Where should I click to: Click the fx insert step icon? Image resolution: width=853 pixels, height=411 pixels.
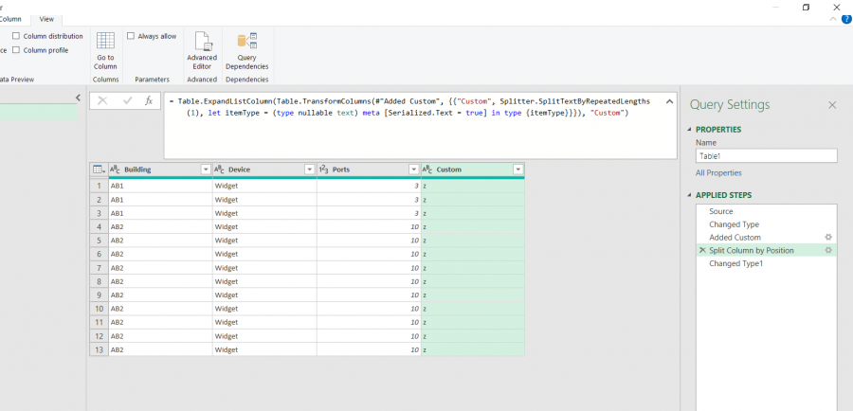pyautogui.click(x=149, y=100)
